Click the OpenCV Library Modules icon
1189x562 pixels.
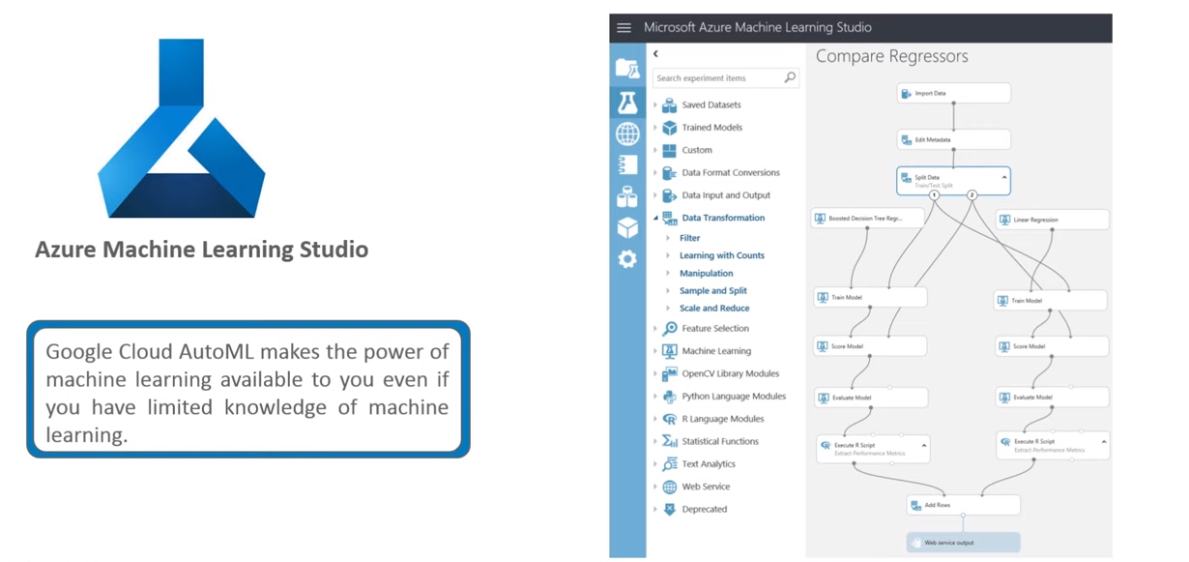(669, 373)
